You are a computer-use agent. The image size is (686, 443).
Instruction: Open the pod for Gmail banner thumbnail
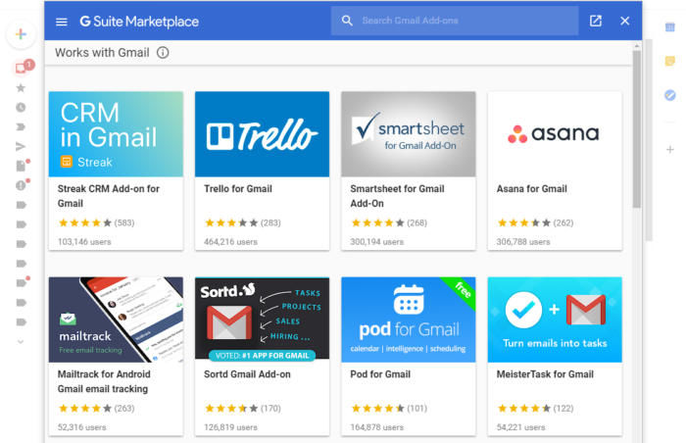click(409, 320)
